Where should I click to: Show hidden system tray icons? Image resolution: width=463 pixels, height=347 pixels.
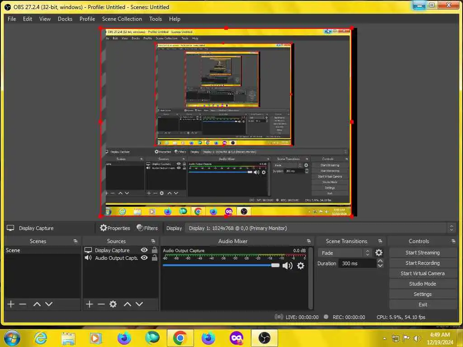384,338
